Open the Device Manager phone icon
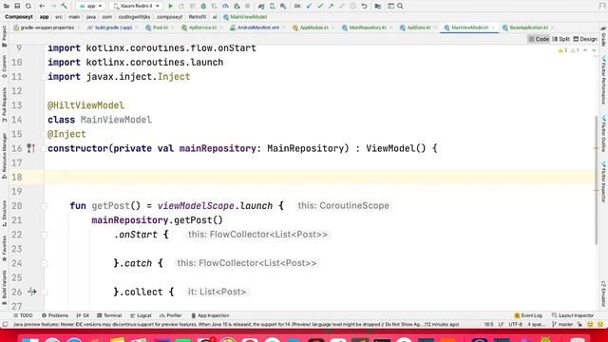 (x=273, y=7)
